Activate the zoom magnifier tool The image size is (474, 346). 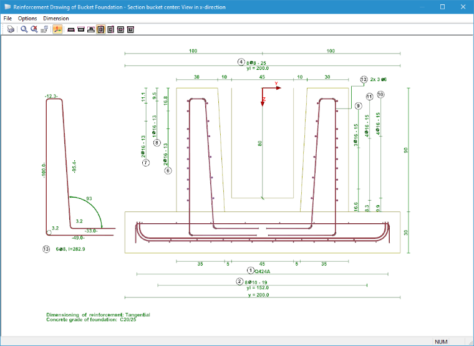(24, 29)
